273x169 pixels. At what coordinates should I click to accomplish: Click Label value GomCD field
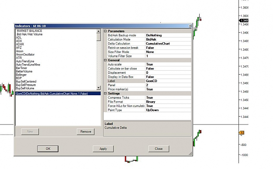(x=168, y=81)
